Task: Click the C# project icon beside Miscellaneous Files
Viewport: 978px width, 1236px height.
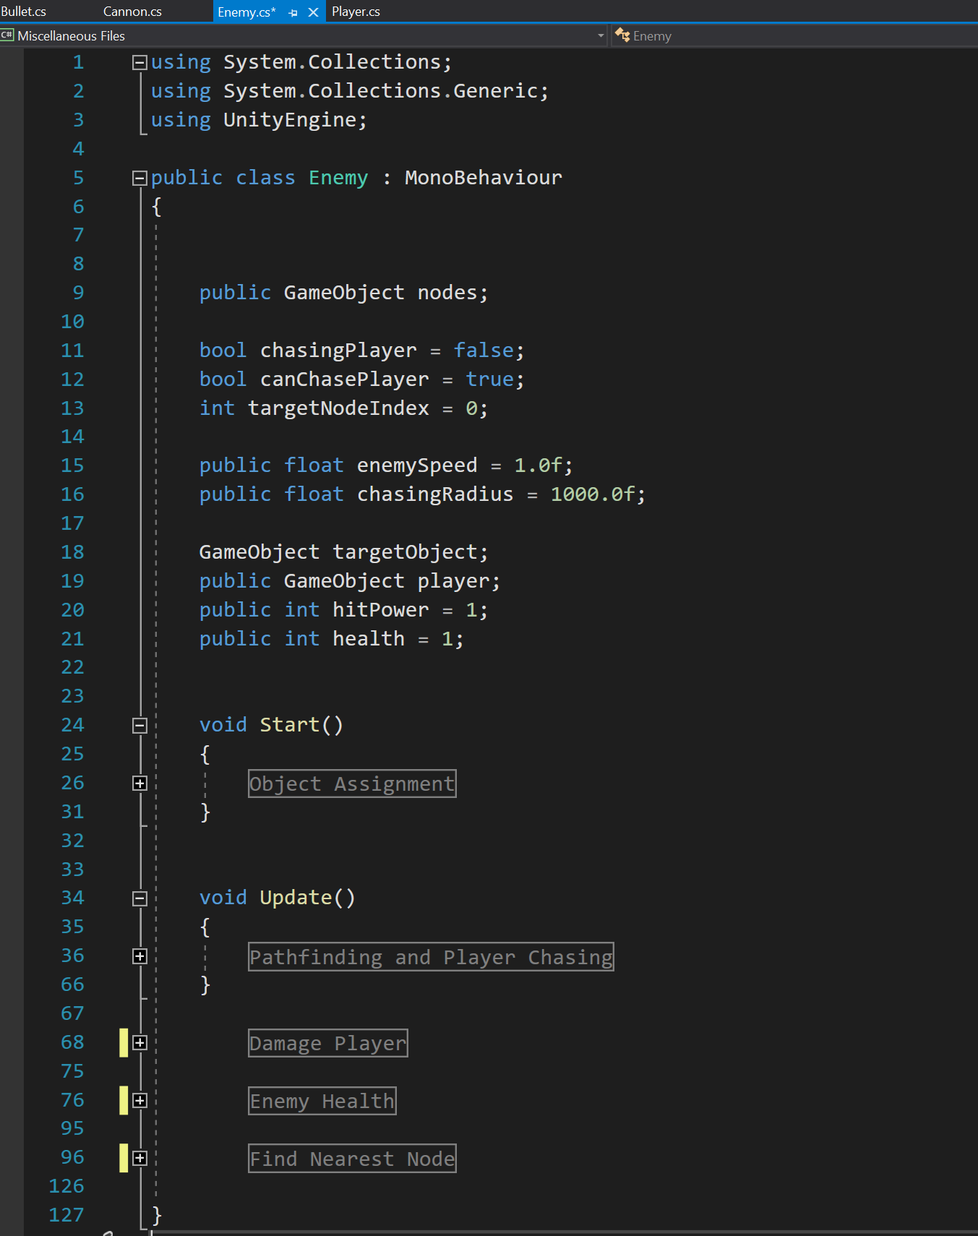Action: 7,35
